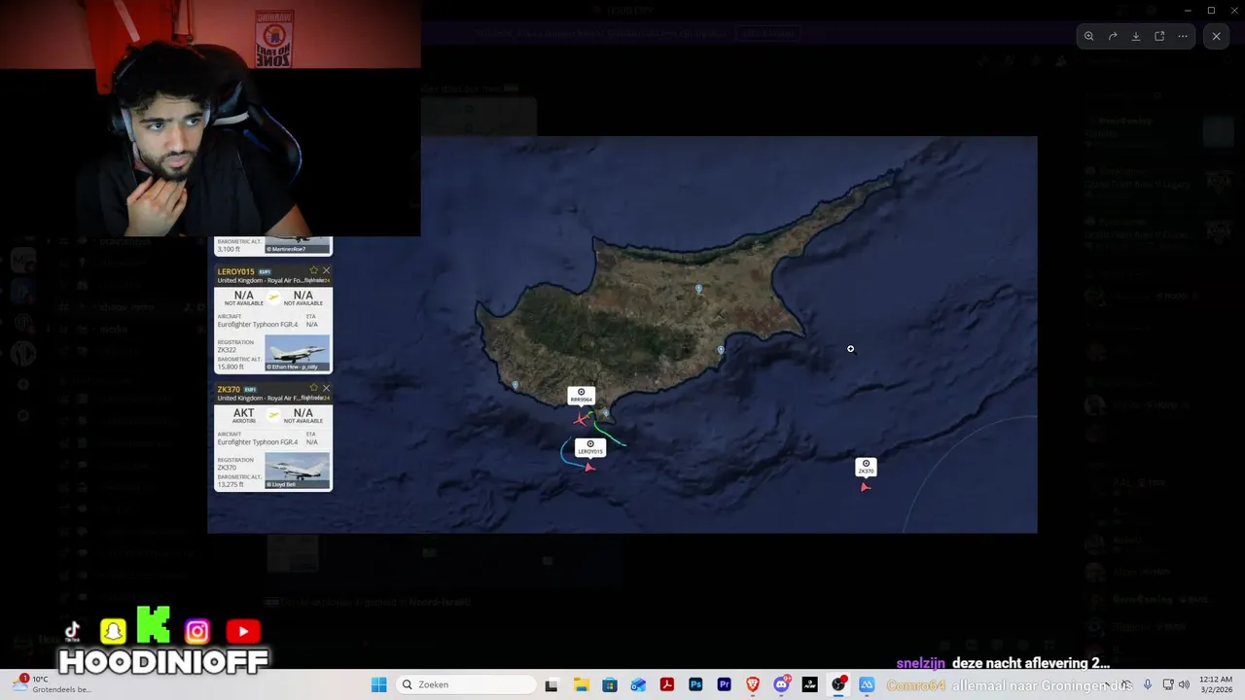Viewport: 1245px width, 700px height.
Task: Click the red aircraft below ZK370 label
Action: coord(866,487)
